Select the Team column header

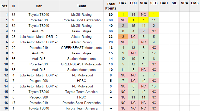pos(81,6)
